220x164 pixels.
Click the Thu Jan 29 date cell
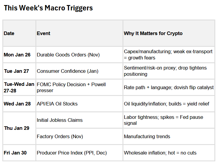click(17, 128)
